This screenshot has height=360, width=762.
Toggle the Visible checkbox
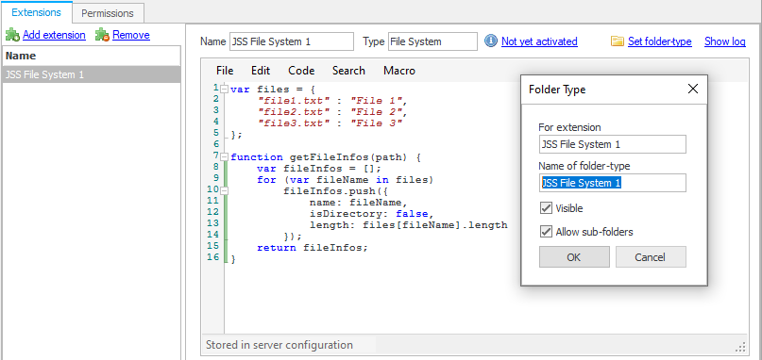point(546,208)
